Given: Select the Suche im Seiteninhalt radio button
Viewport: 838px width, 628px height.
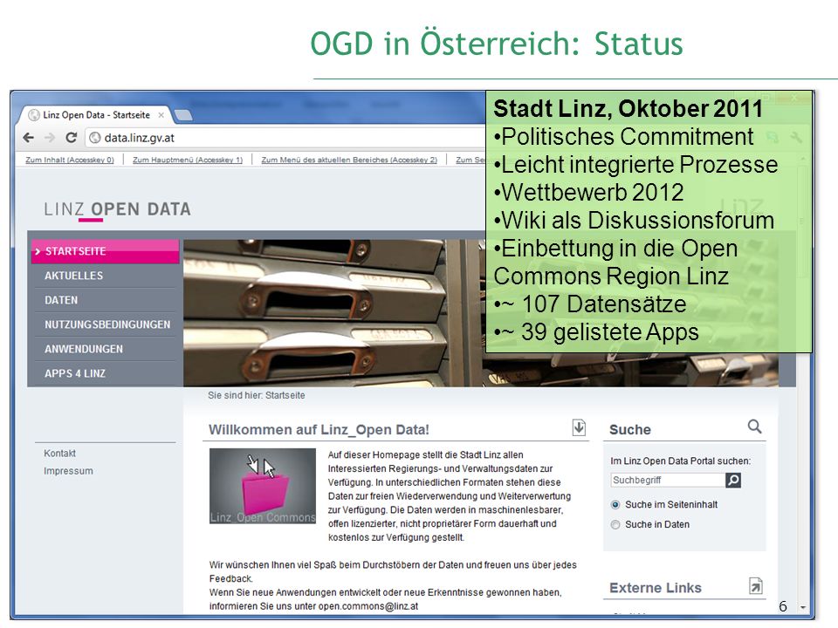Looking at the screenshot, I should [615, 505].
